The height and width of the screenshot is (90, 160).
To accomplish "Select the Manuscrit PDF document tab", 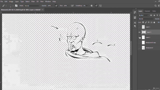I will [x=21, y=10].
